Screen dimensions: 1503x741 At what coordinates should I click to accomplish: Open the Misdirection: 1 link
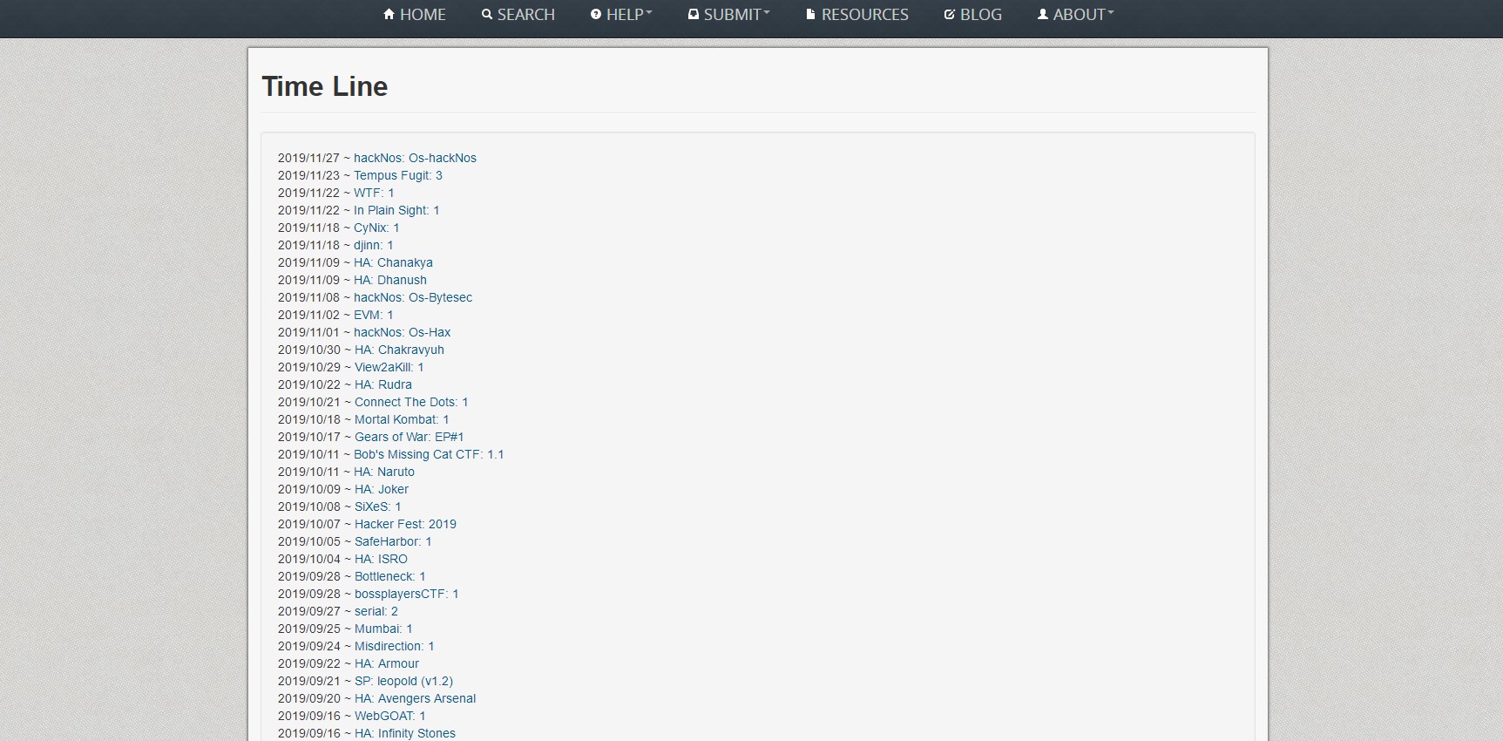coord(394,646)
